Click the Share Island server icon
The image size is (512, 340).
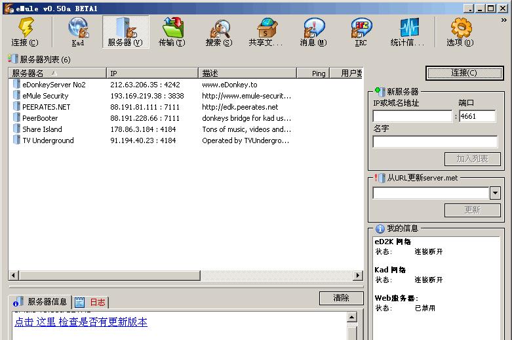[x=16, y=129]
